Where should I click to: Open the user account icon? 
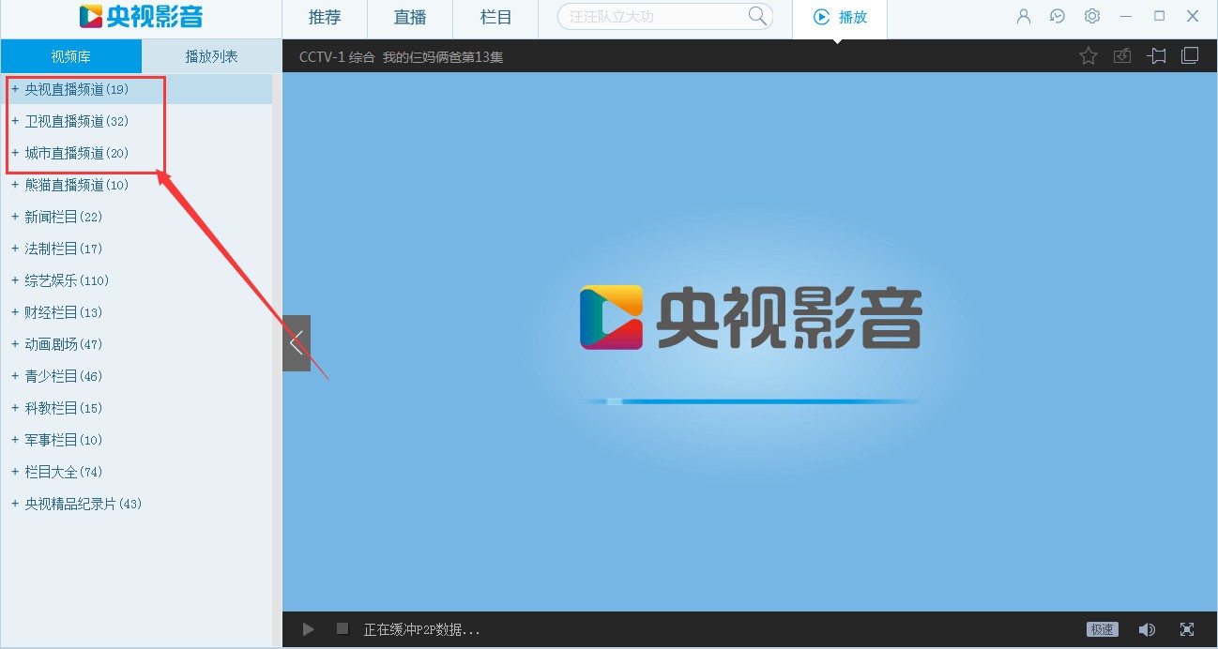(1024, 16)
